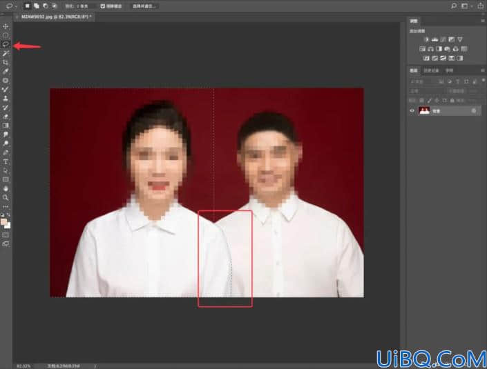Toggle the anti-alias checkbox in options bar
Image resolution: width=487 pixels, height=369 pixels.
tap(103, 6)
